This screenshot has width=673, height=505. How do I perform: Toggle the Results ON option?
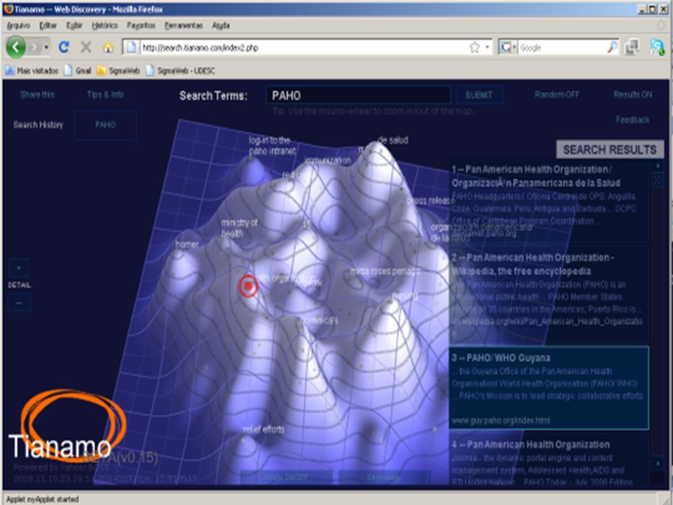[632, 95]
